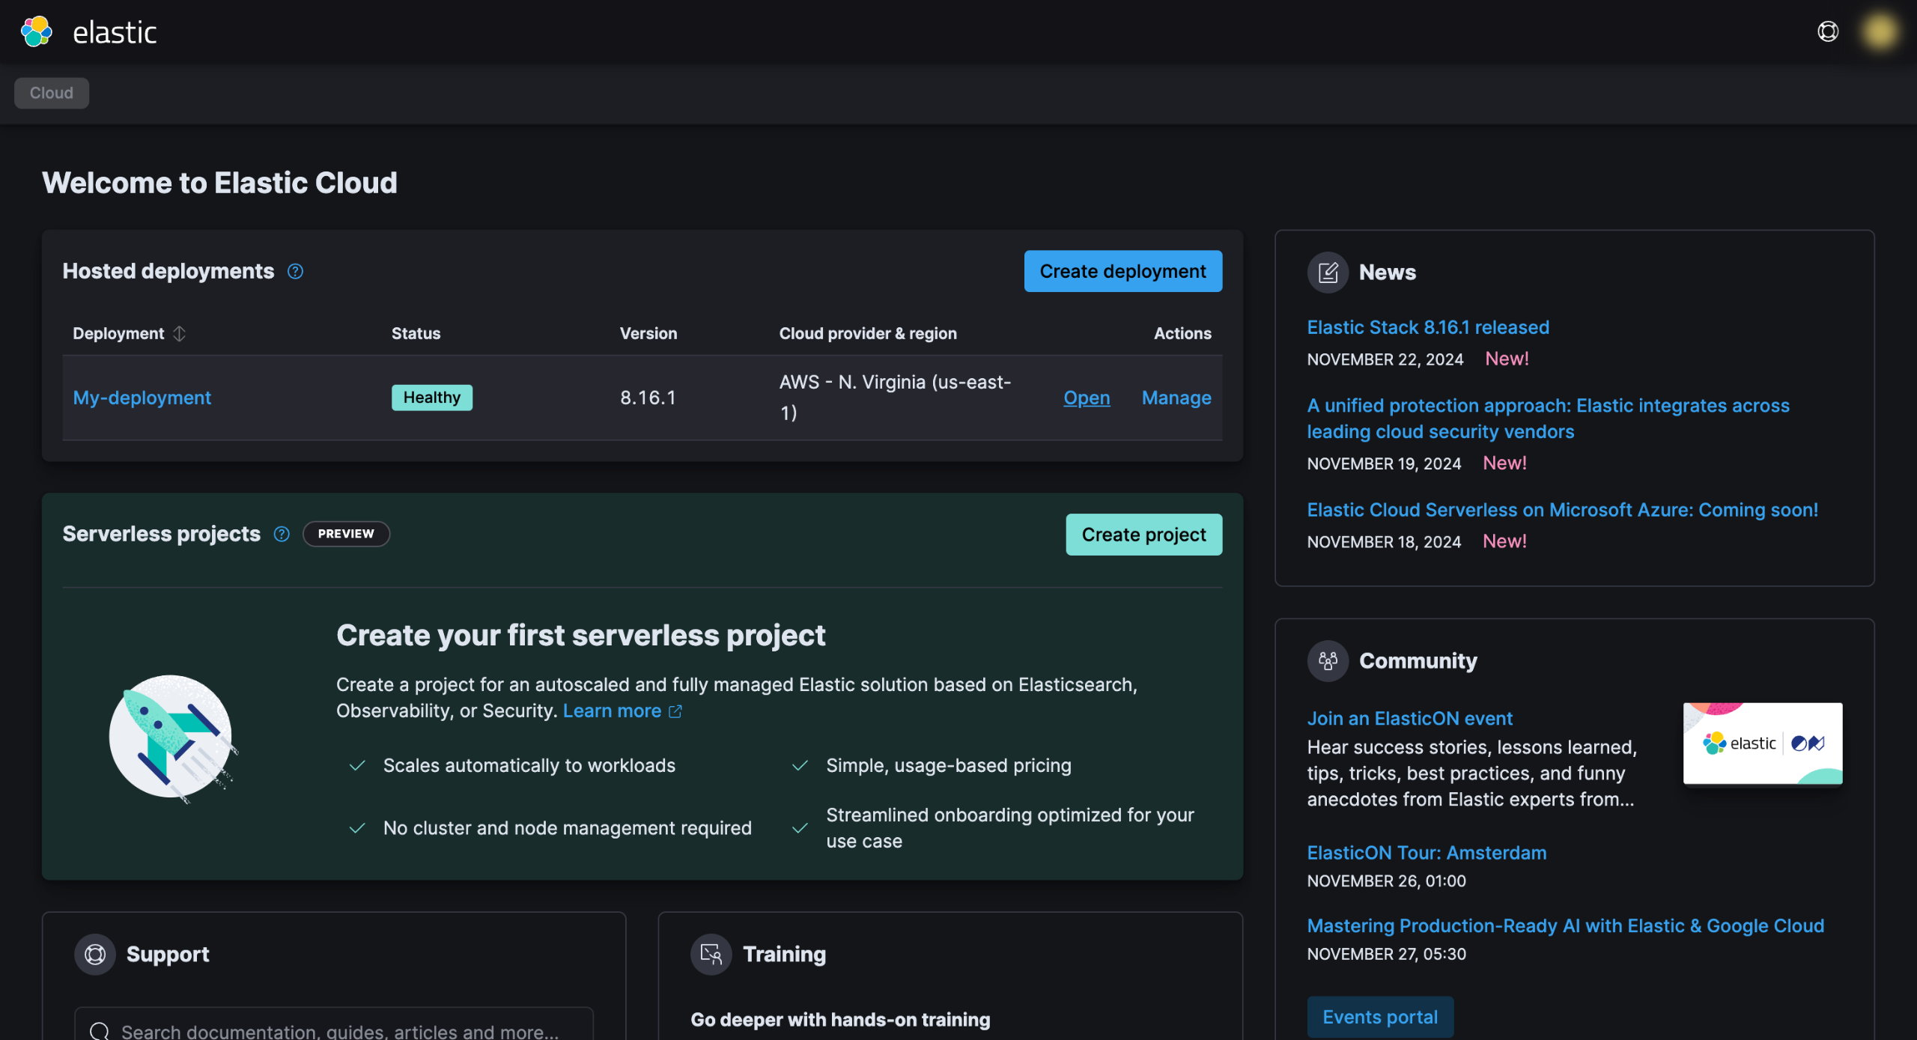Click the Elastic logo in header
The image size is (1917, 1040).
coord(36,32)
